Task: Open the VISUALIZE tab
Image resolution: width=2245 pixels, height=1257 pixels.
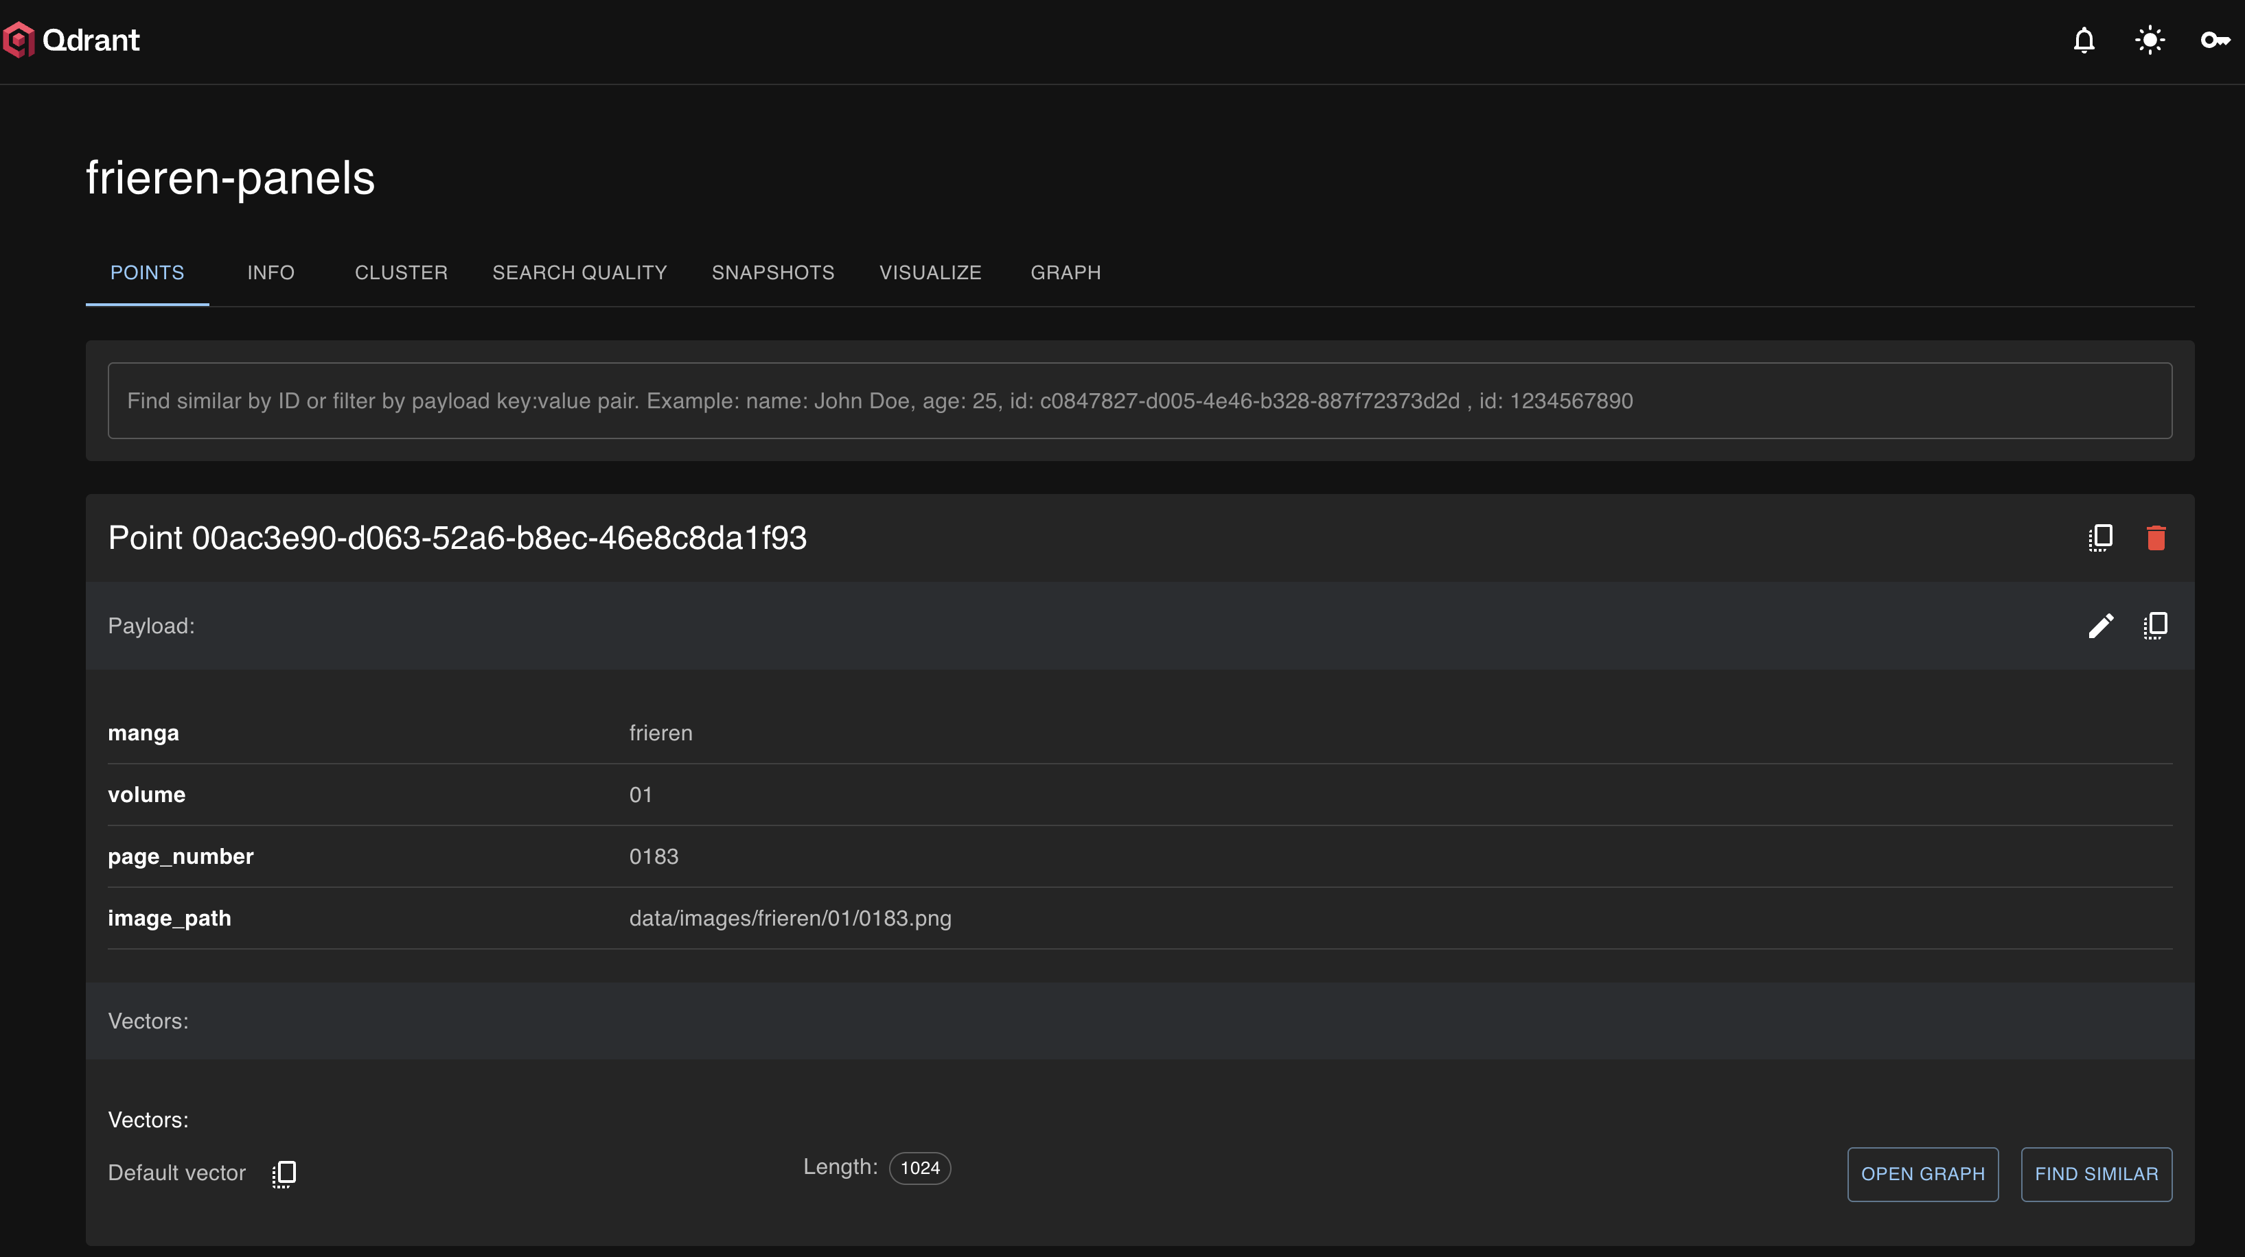Action: pyautogui.click(x=930, y=272)
